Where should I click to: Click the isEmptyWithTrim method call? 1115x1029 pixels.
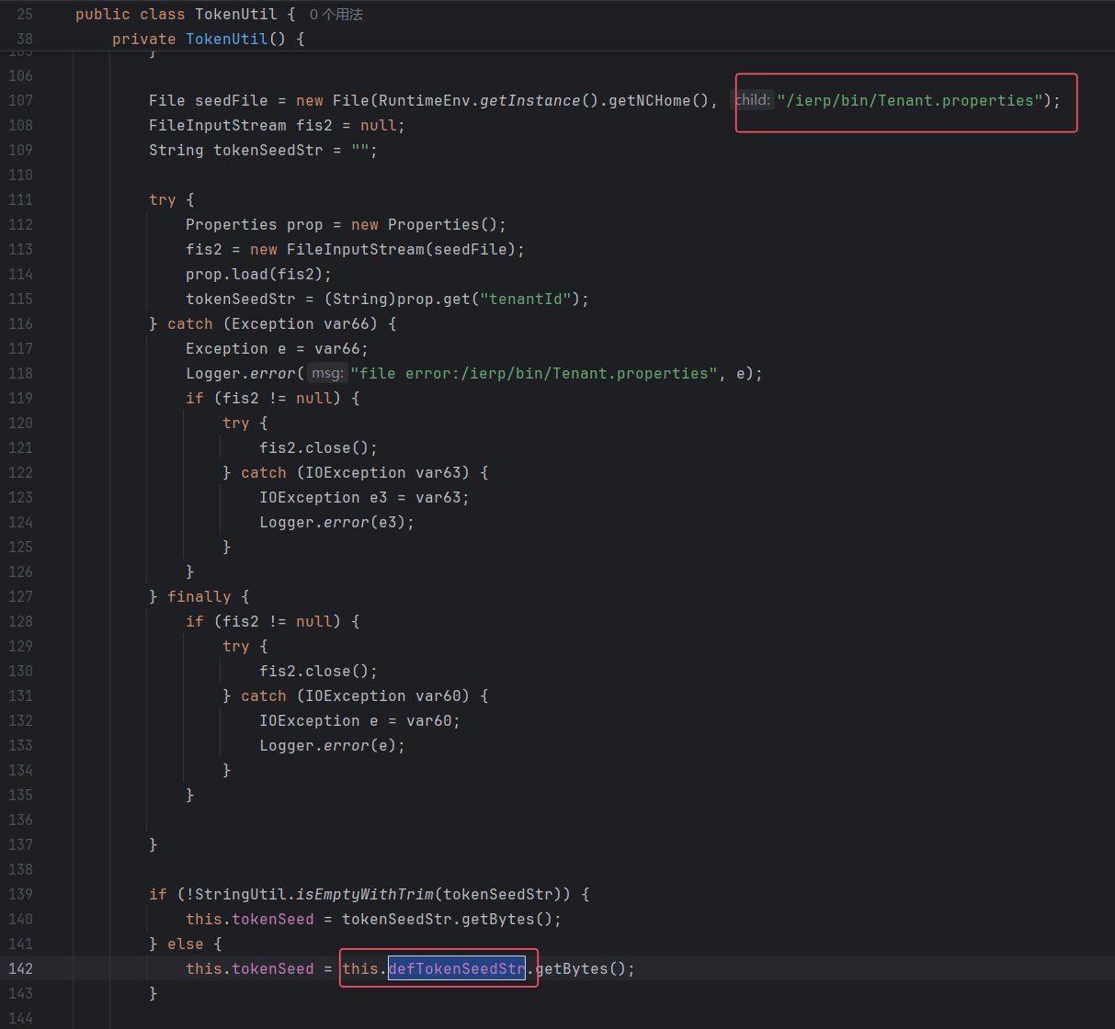point(364,894)
